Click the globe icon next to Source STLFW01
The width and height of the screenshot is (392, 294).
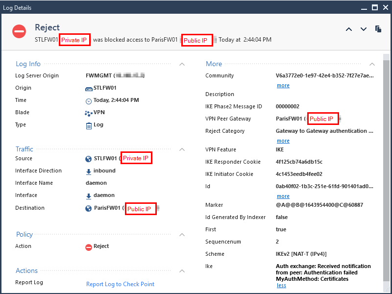89,159
